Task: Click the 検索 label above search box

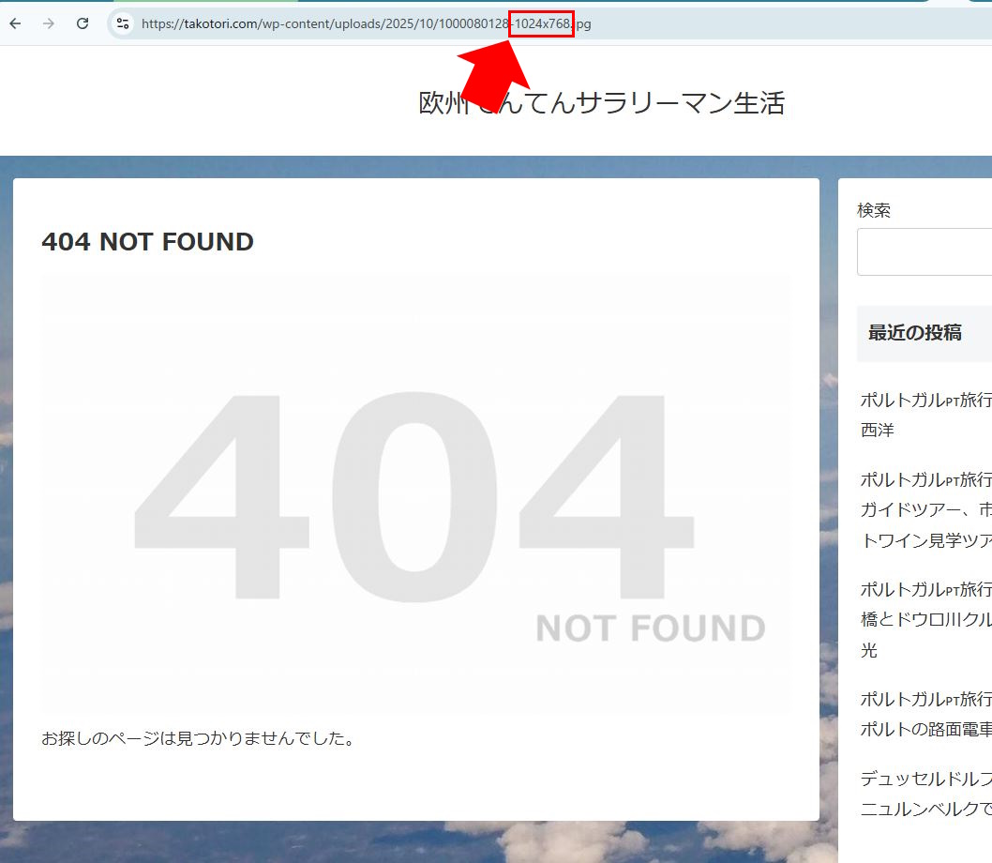Action: [874, 211]
